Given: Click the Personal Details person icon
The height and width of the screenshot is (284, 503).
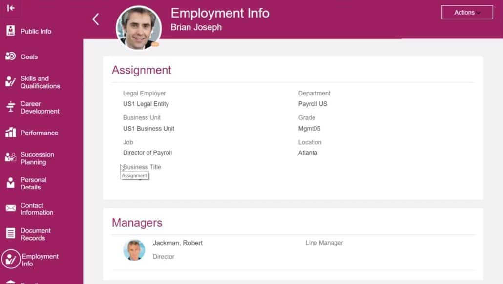Looking at the screenshot, I should click(10, 183).
